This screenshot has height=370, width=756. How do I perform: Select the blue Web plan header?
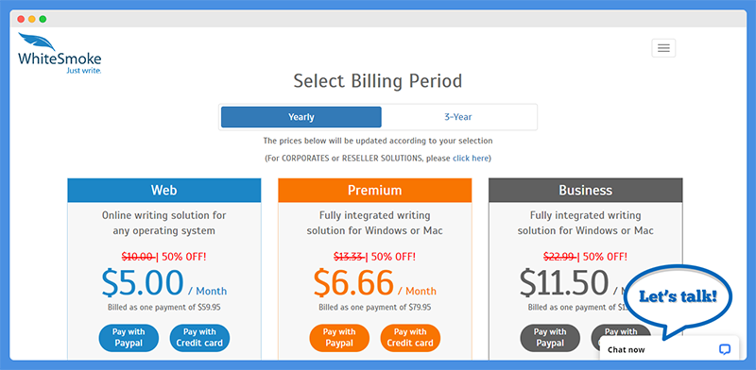(164, 191)
